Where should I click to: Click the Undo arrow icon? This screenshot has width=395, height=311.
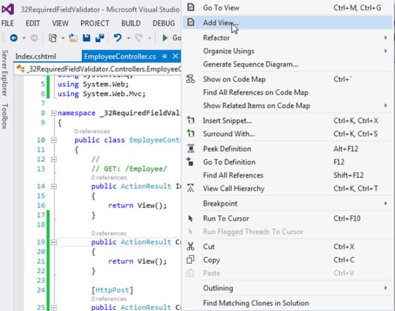118,38
